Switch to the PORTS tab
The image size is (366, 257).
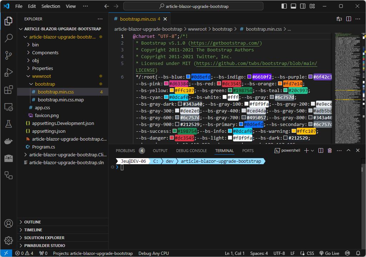pos(248,151)
